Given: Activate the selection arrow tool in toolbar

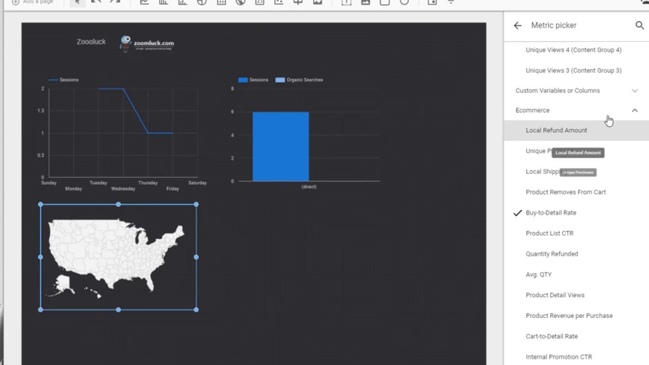Looking at the screenshot, I should (77, 2).
